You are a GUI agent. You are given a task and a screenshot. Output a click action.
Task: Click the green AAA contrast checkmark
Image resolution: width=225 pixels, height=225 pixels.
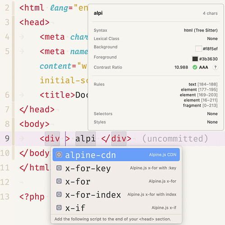(x=195, y=67)
